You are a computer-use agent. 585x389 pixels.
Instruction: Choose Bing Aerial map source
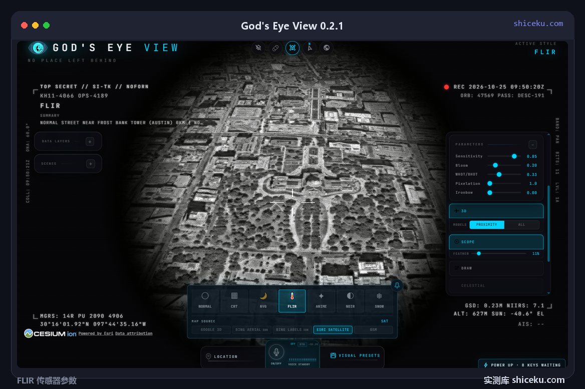pos(251,330)
